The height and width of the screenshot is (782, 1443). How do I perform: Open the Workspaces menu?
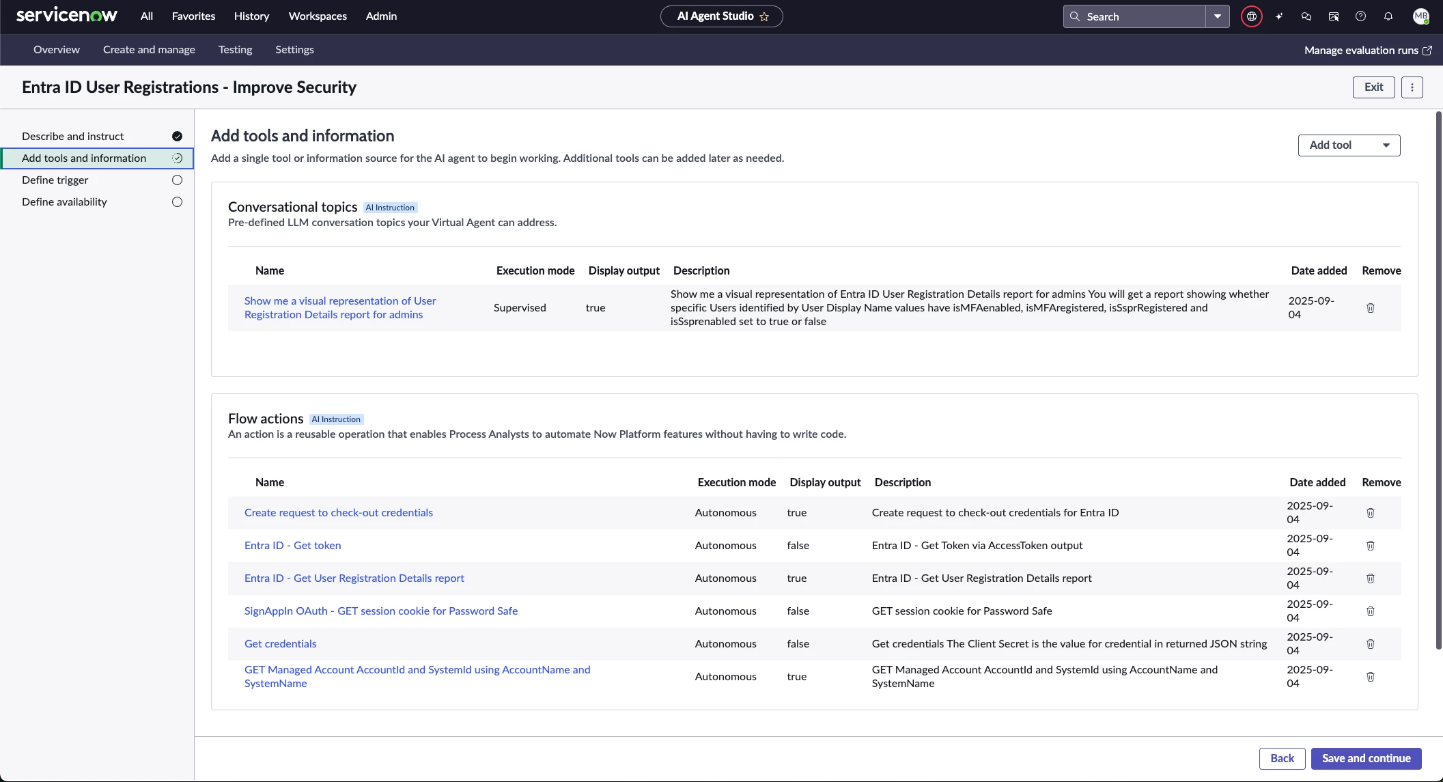pos(318,16)
